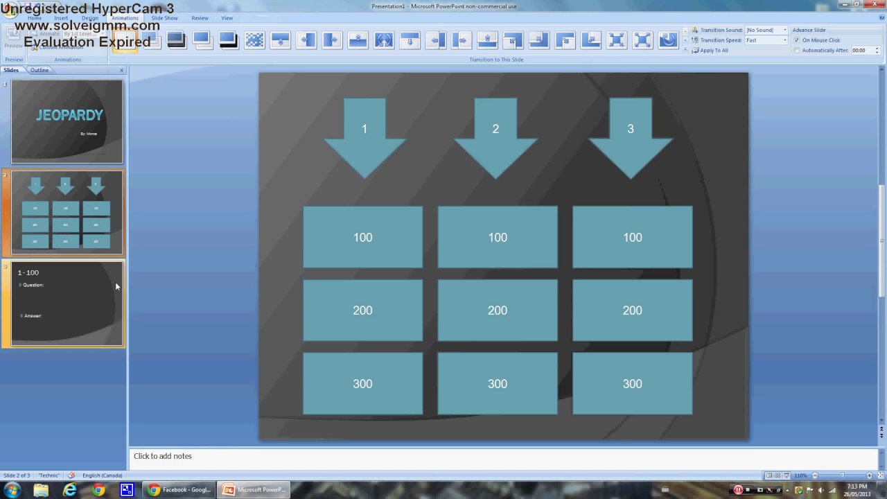Switch to Facebook Chrome window on taskbar
The width and height of the screenshot is (887, 499).
point(179,490)
